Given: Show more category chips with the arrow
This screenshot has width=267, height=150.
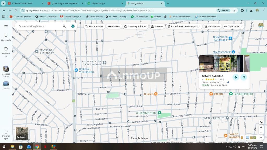Looking at the screenshot, I should (242, 26).
